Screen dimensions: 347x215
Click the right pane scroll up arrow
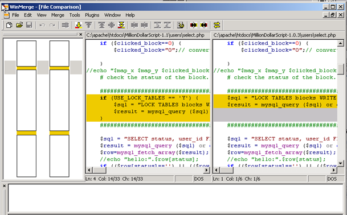point(340,43)
